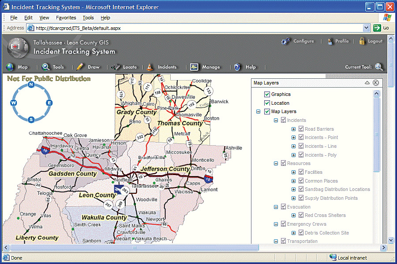Click the Windows logo in IE toolbar

click(x=387, y=18)
